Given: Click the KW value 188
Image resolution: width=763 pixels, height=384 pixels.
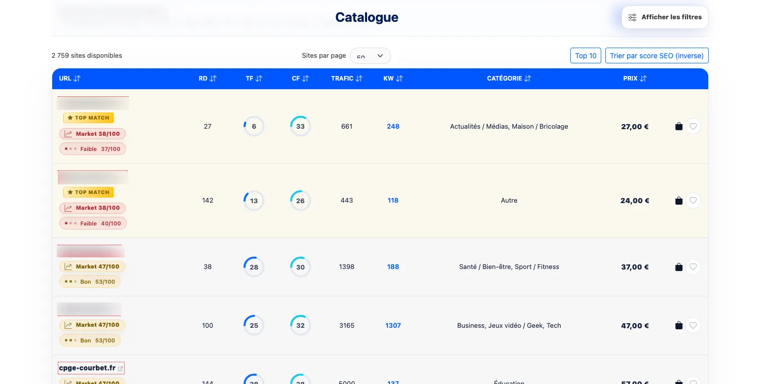Looking at the screenshot, I should (x=393, y=267).
